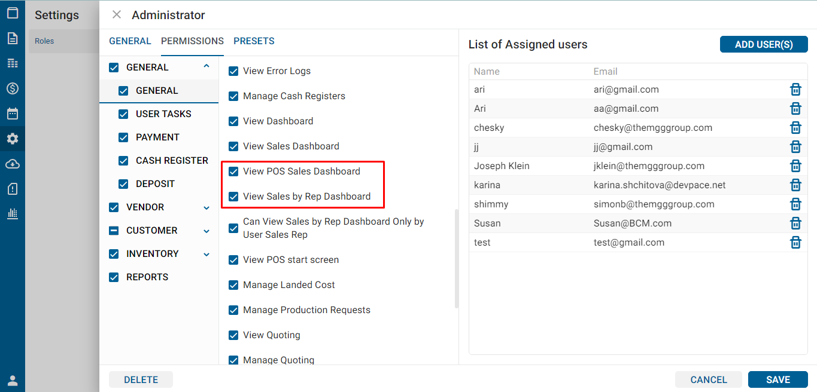817x392 pixels.
Task: Uncheck View POS Sales Dashboard
Action: point(234,171)
